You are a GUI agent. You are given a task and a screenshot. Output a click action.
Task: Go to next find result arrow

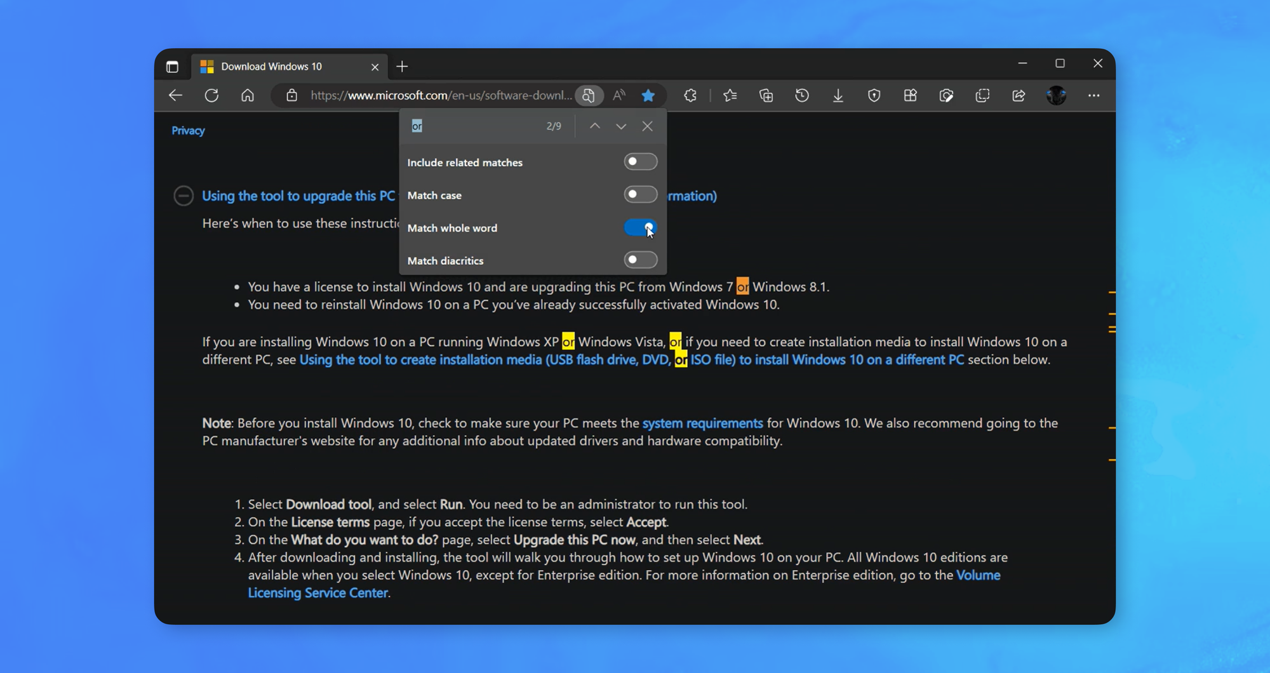tap(621, 126)
